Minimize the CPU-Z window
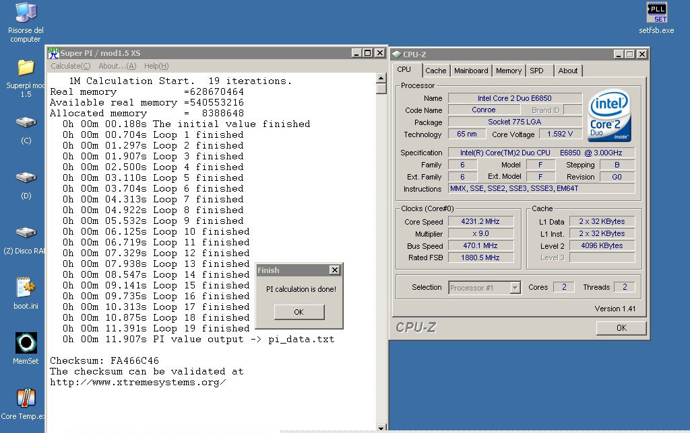The width and height of the screenshot is (690, 433). click(x=619, y=54)
